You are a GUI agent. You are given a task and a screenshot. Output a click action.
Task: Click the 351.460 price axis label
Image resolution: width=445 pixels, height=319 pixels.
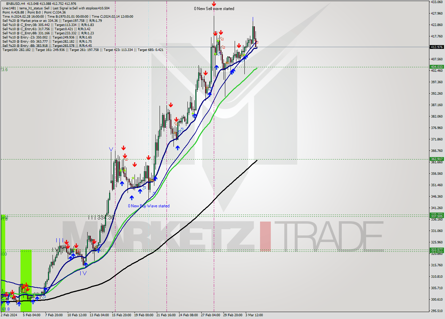(437, 185)
